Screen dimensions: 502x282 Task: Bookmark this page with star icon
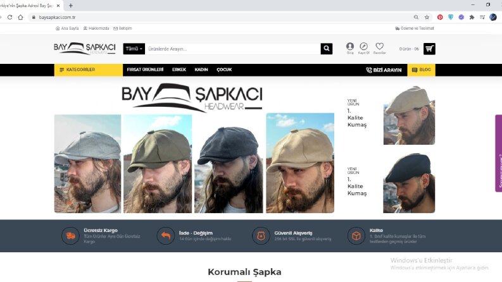(427, 17)
